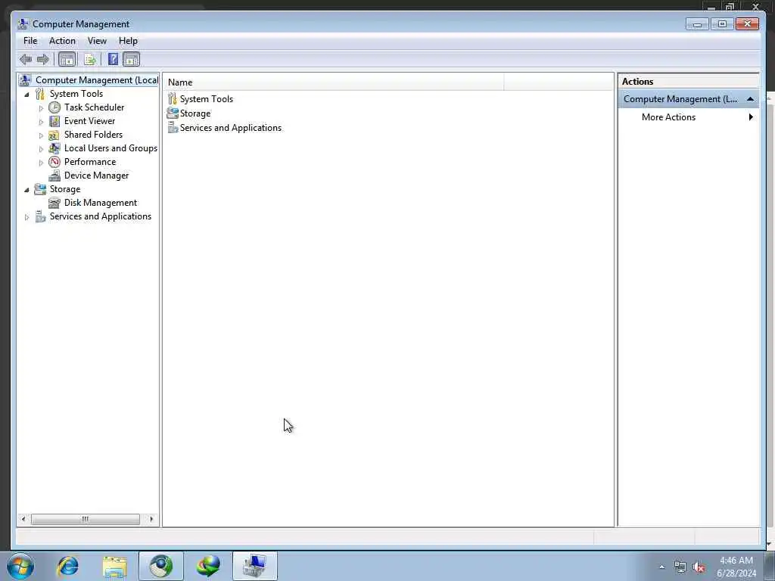Viewport: 775px width, 581px height.
Task: Expand Task Scheduler tree node
Action: tap(41, 107)
